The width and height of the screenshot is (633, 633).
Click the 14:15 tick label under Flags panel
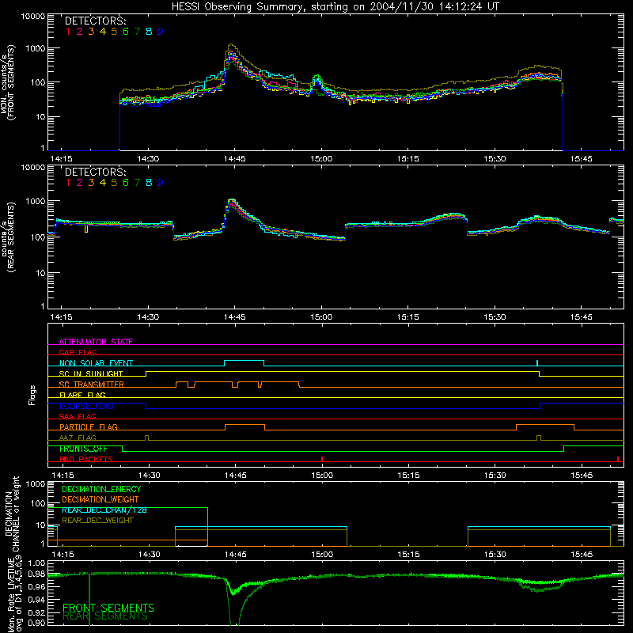[63, 476]
